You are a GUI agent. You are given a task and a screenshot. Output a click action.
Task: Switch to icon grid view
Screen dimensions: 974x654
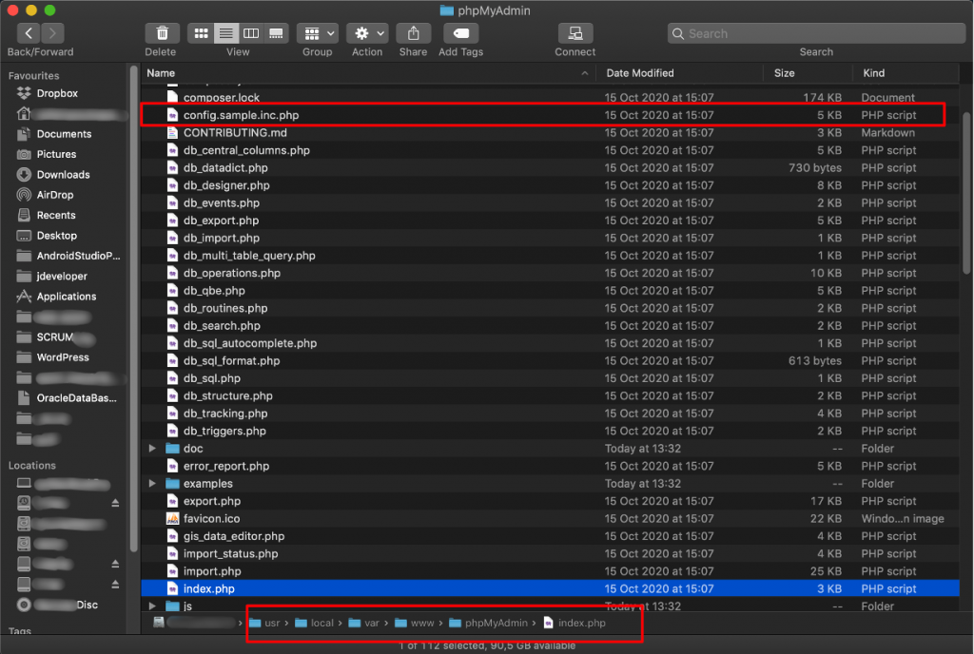[x=201, y=33]
